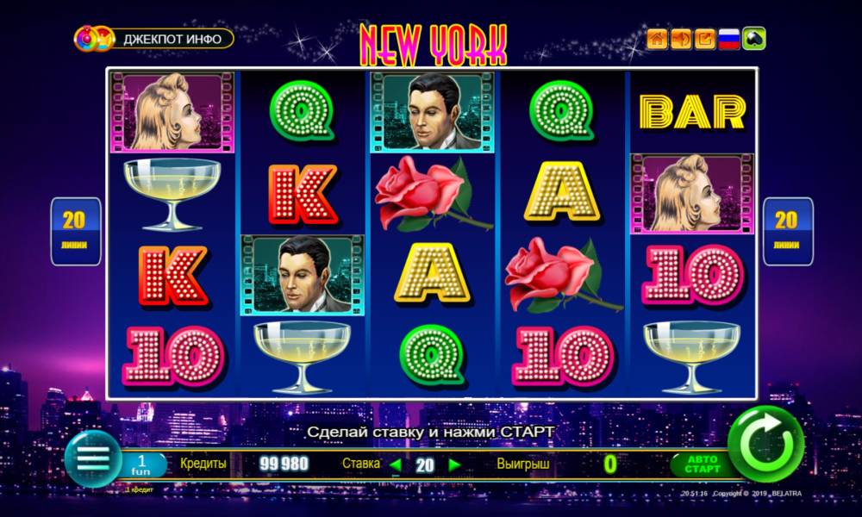Click the Кредиты balance value 99 980
This screenshot has height=517, width=862.
click(284, 464)
